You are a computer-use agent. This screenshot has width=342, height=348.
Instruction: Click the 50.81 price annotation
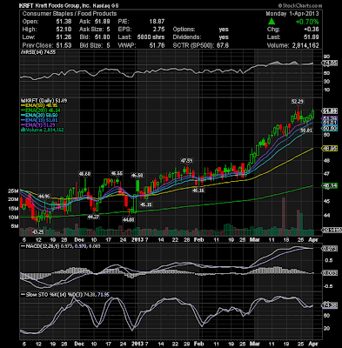click(x=306, y=130)
